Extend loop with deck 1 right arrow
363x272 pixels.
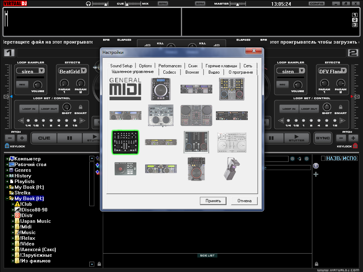pyautogui.click(x=82, y=120)
